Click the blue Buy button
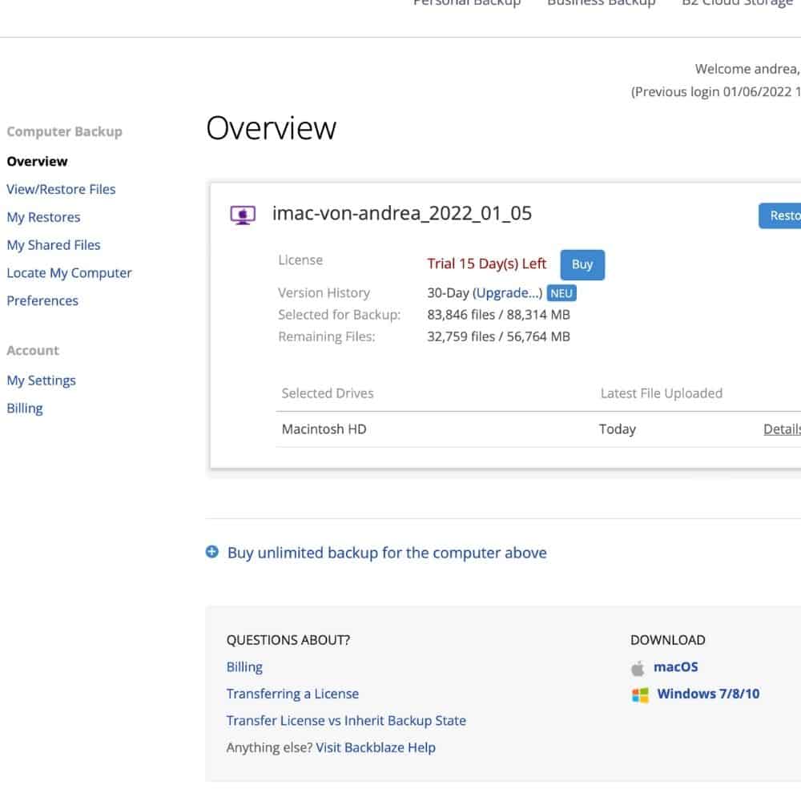This screenshot has height=801, width=801. [x=582, y=264]
